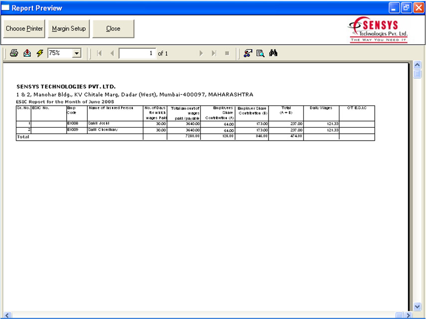Toggle the group tree icon
This screenshot has width=426, height=319.
click(x=248, y=53)
